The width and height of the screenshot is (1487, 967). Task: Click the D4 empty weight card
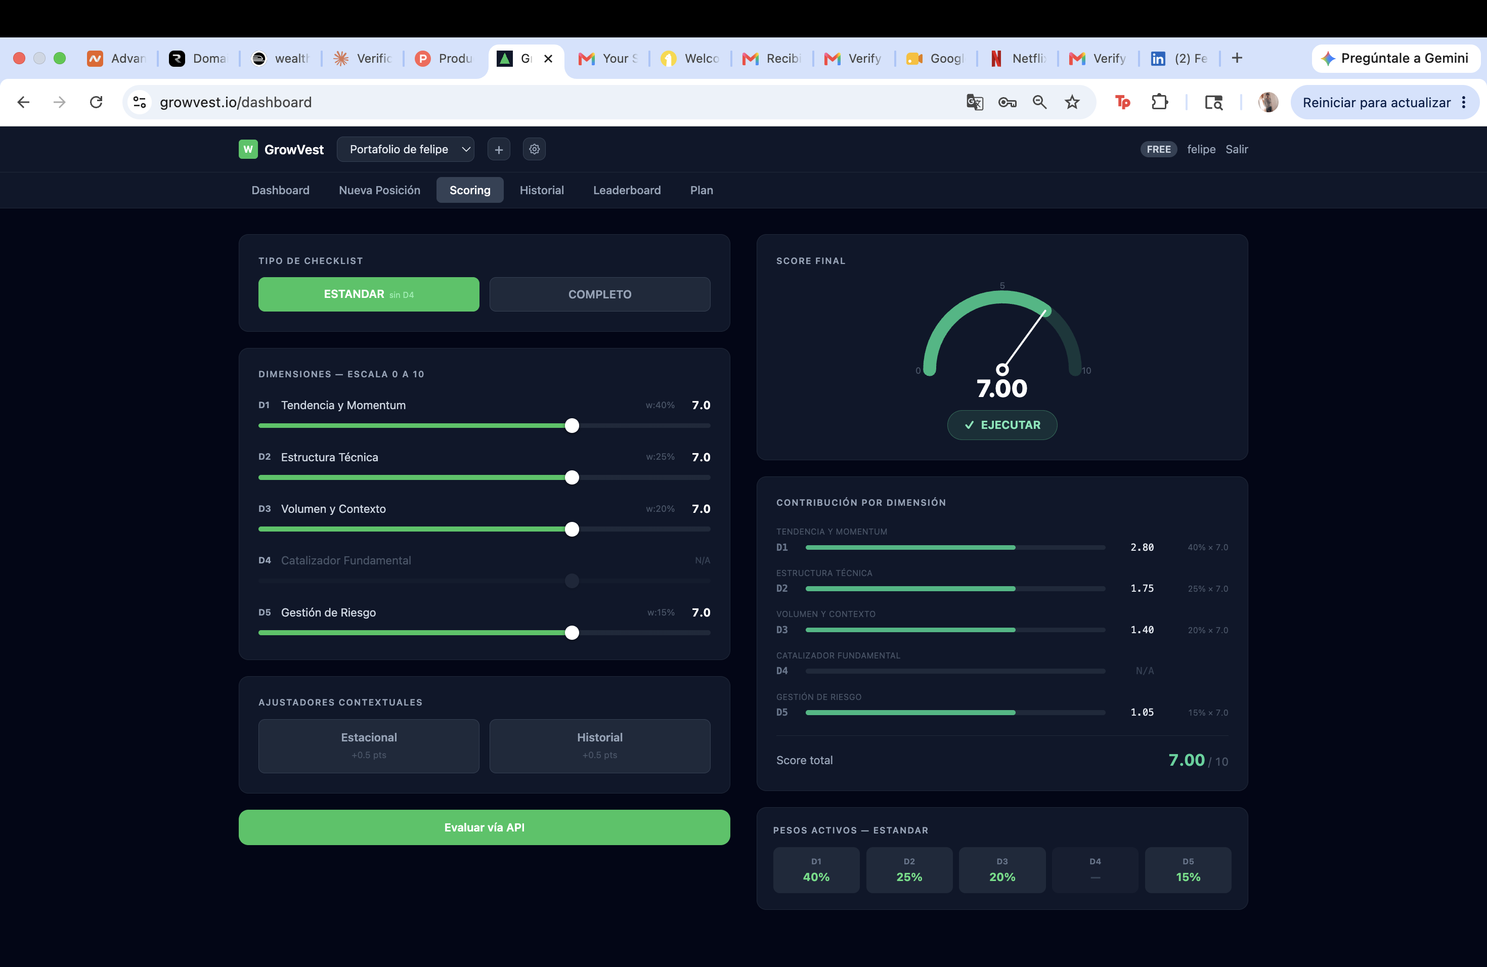click(1095, 869)
